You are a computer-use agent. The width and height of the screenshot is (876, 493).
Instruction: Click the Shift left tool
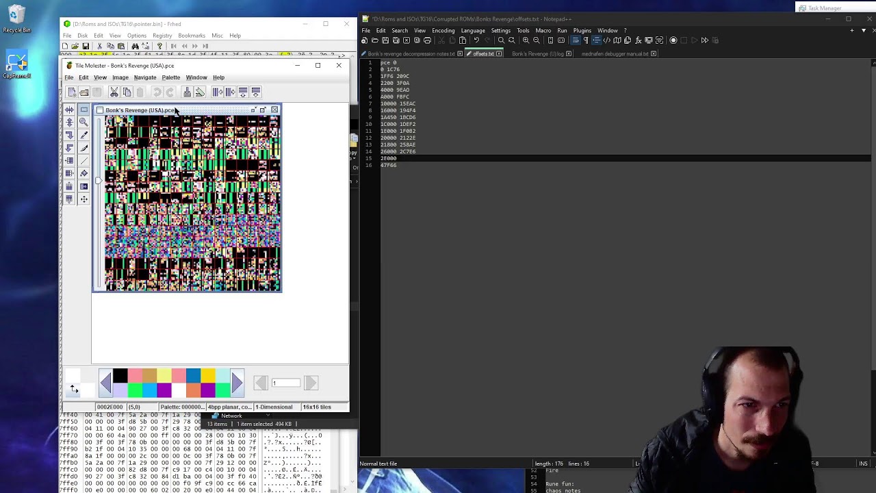[x=69, y=160]
